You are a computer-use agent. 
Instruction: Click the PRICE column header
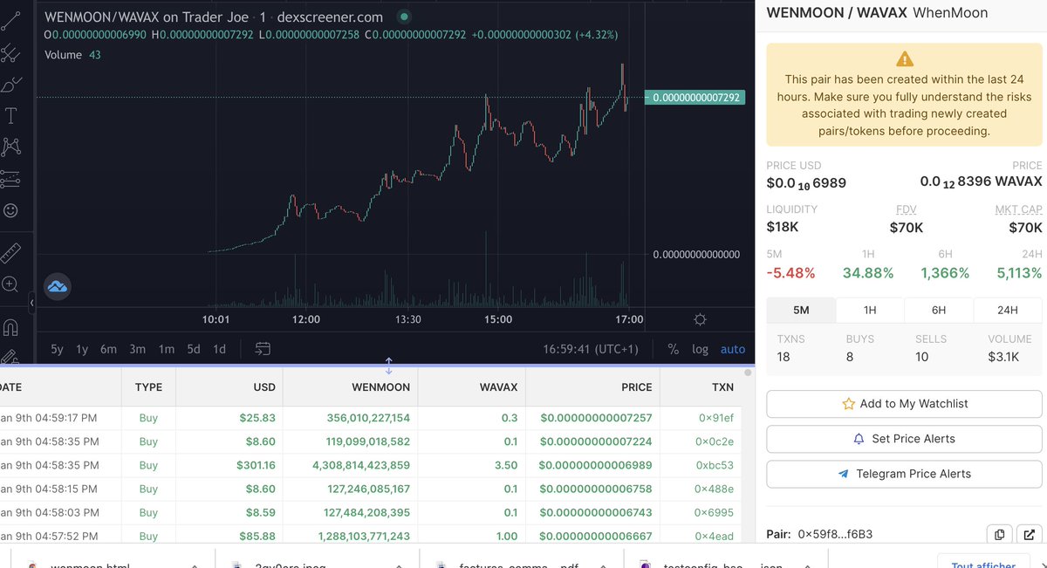click(x=593, y=387)
